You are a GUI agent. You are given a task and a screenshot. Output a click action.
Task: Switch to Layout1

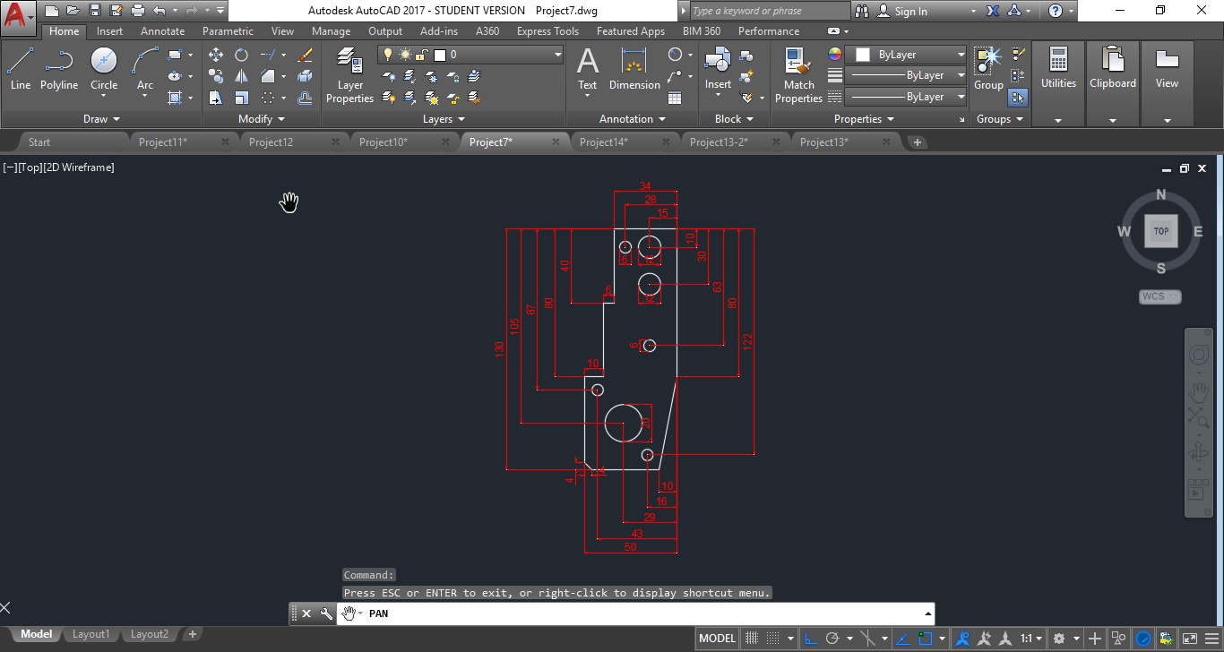(91, 633)
